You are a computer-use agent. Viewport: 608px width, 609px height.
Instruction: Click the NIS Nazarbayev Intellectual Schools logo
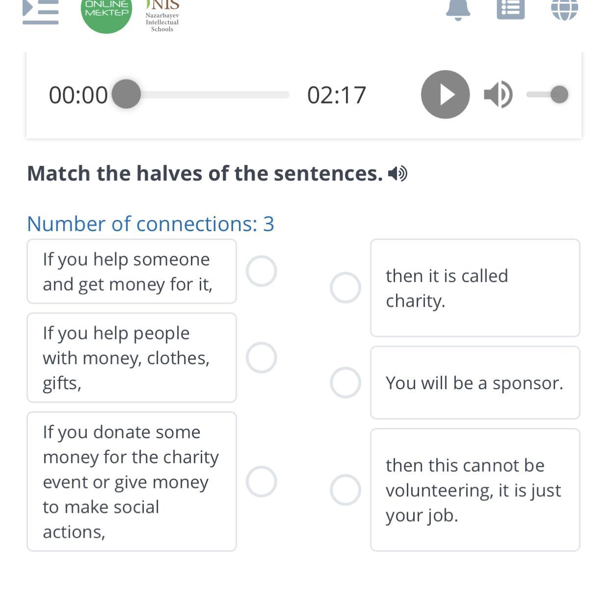(162, 16)
